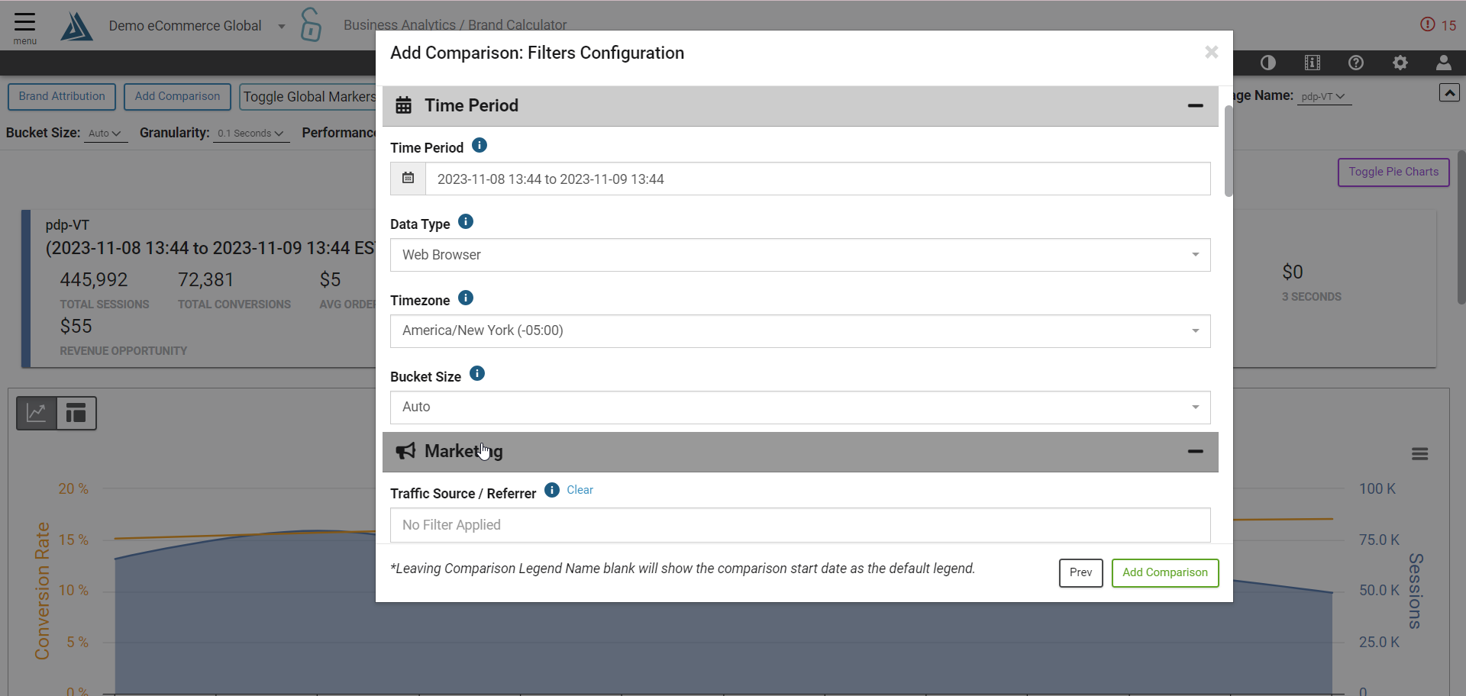
Task: Open the Data Type Web Browser dropdown
Action: click(x=799, y=255)
